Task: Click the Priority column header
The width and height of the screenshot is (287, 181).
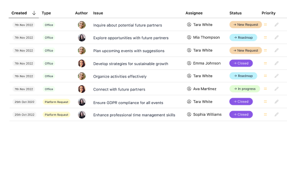Action: point(268,13)
